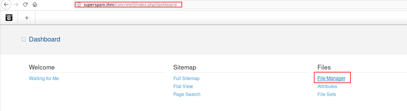Bookmark the Dashboard page with the bookmark icon
The image size is (407, 111).
pos(24,39)
